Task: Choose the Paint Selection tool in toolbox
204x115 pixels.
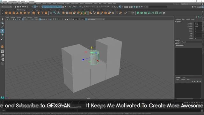Action: 2,27
